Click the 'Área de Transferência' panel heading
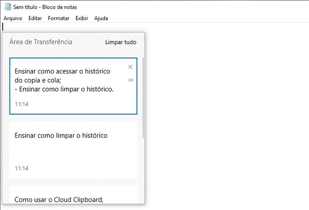The width and height of the screenshot is (309, 210). coord(41,42)
